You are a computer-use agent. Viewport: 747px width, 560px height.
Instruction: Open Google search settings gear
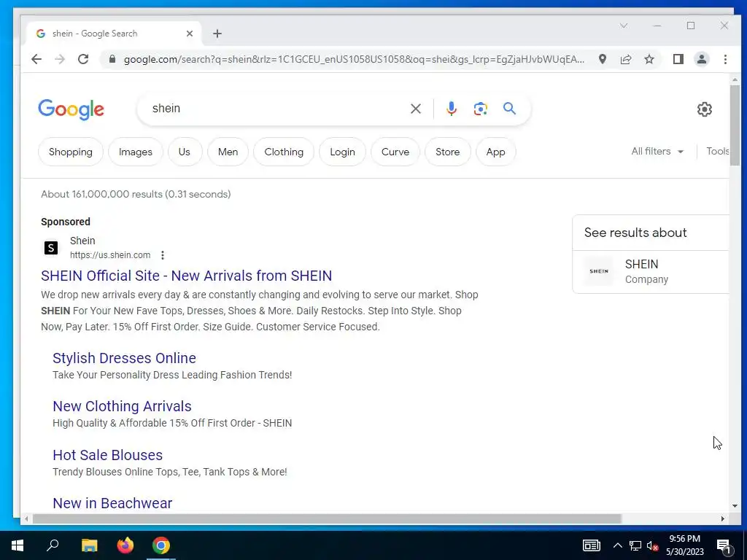(704, 109)
